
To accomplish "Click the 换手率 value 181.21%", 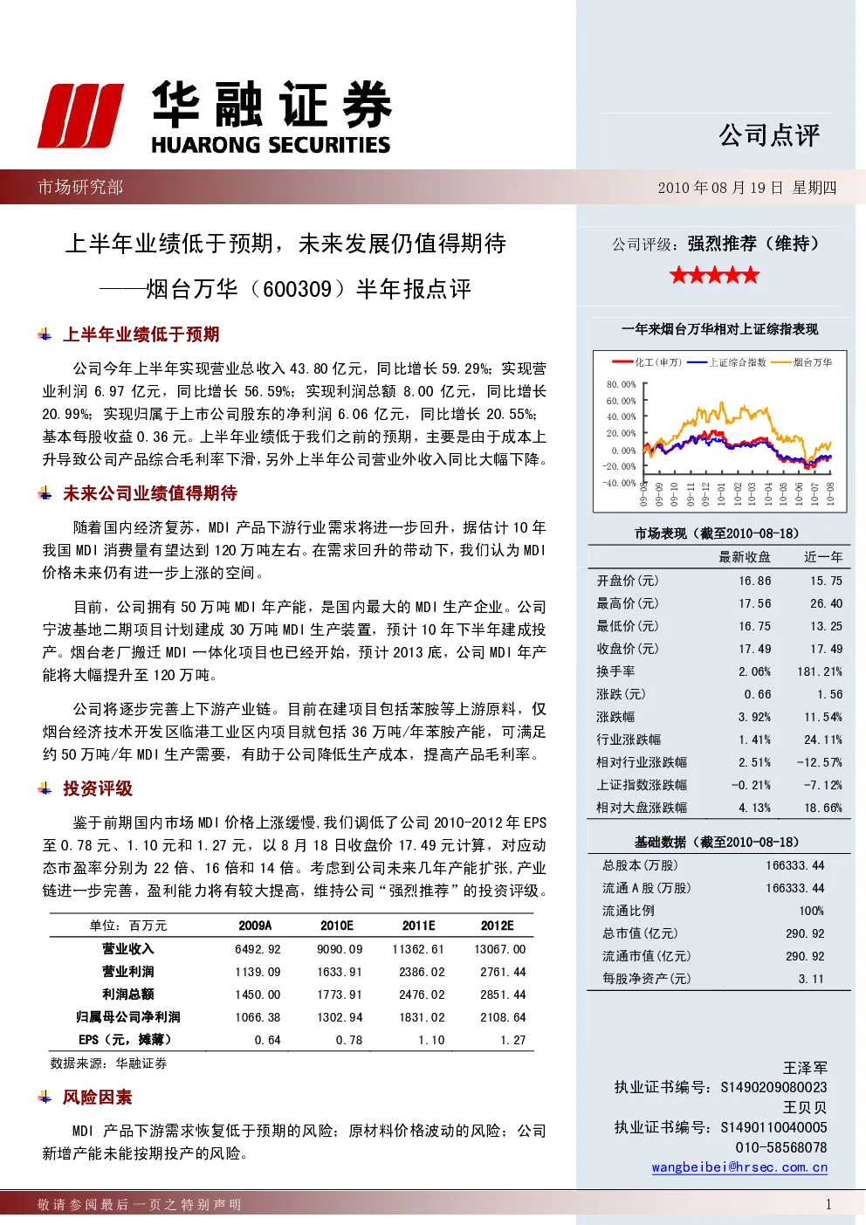I will pos(820,671).
